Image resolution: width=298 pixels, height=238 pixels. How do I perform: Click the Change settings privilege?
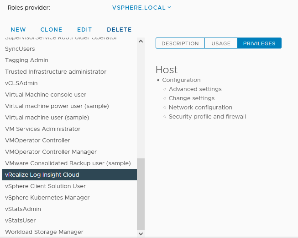tap(192, 98)
